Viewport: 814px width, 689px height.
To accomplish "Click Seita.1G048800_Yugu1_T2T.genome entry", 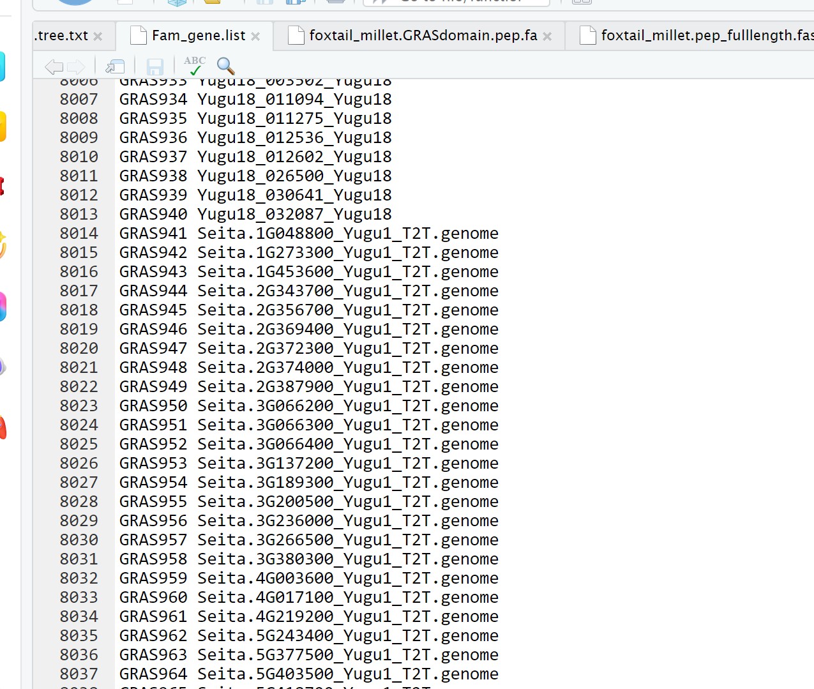I will 348,234.
